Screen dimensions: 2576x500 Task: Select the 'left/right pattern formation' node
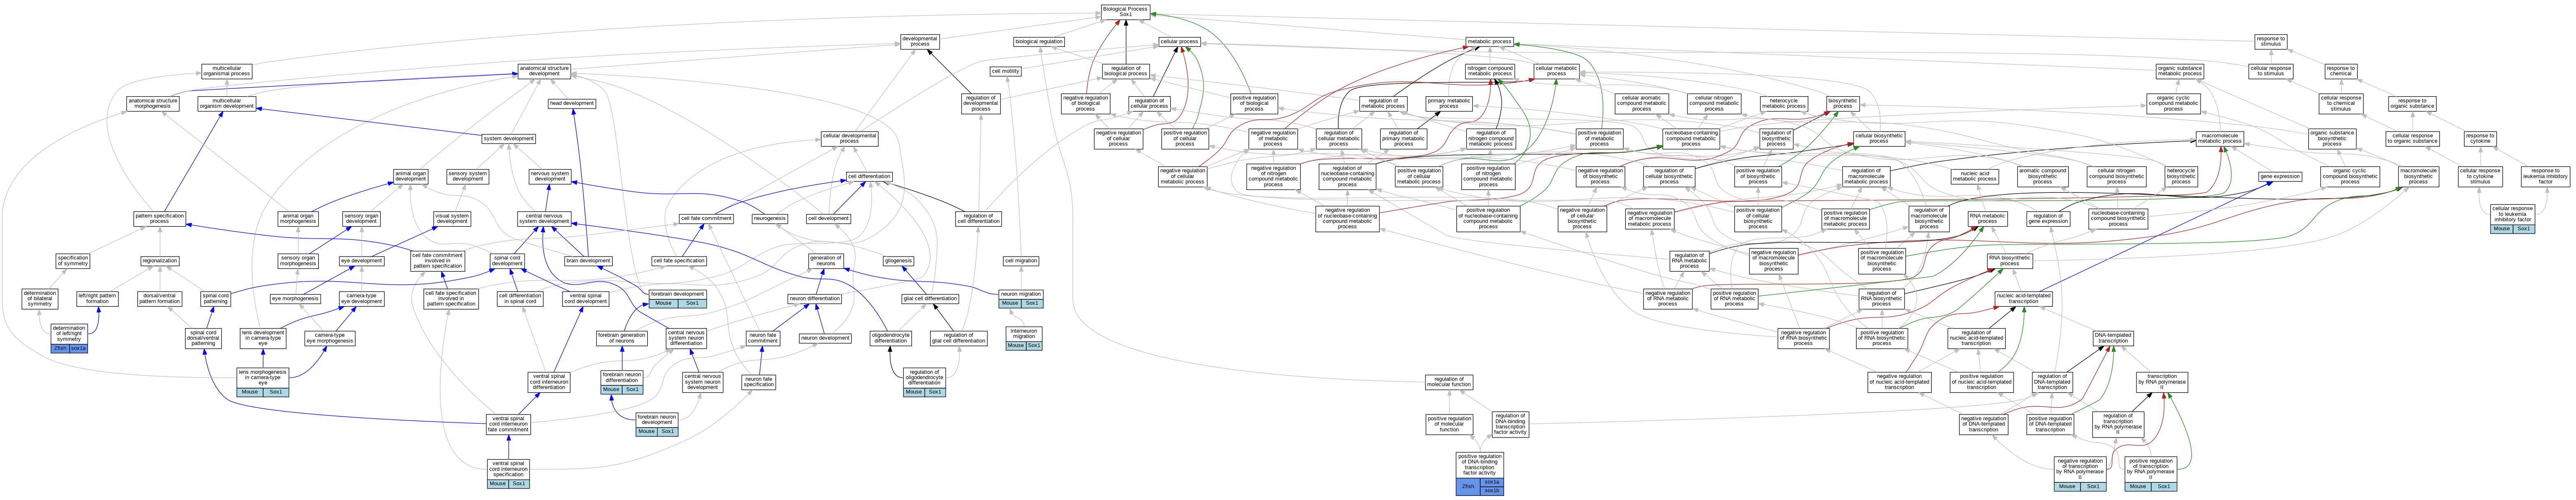click(97, 298)
